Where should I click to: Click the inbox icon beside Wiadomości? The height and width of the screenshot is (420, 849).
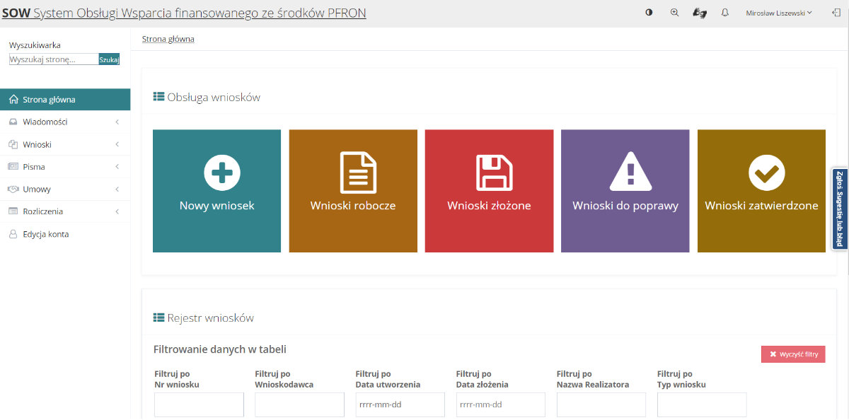tap(13, 122)
